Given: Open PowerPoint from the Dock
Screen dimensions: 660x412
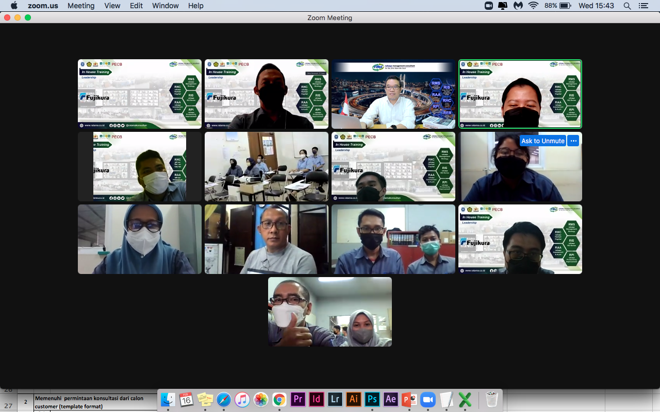Looking at the screenshot, I should pyautogui.click(x=409, y=400).
